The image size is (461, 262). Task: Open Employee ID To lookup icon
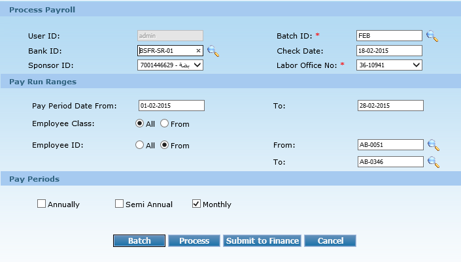[x=433, y=161]
